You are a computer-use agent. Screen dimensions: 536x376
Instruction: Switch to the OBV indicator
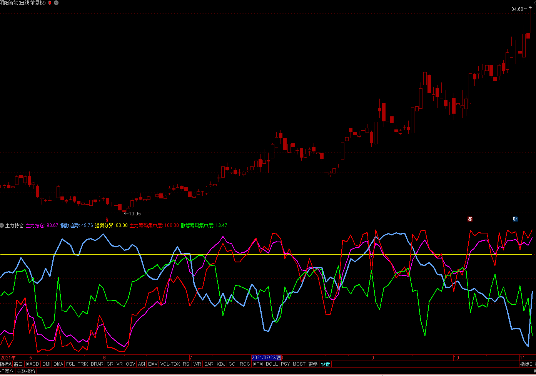(130, 364)
